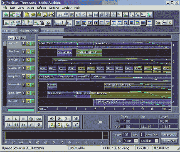The width and height of the screenshot is (180, 152).
Task: Click the View End field showing 14.4.15
Action: (149, 127)
